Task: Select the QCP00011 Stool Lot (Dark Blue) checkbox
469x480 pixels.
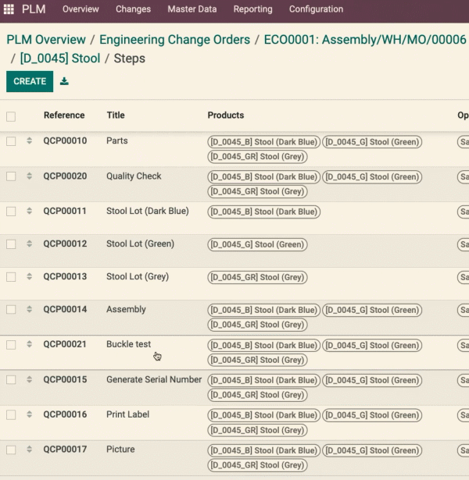Action: (11, 212)
